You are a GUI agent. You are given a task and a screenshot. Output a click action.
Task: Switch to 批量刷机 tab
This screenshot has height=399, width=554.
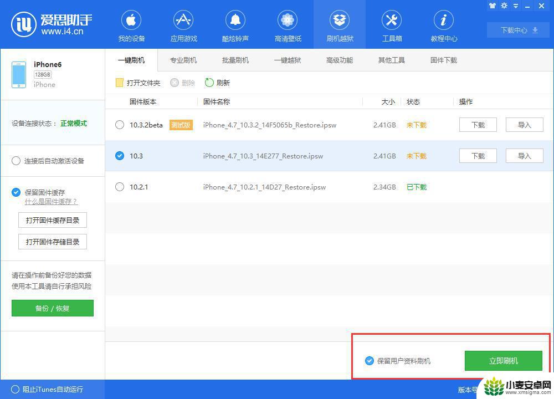[235, 60]
